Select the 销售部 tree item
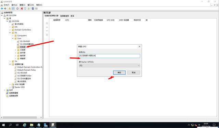This screenshot has width=219, height=128. coord(23,58)
